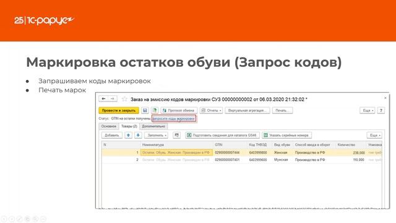Viewport: 396px width, 223px height.
Task: Click Код ТНВЭД value in Женская row
Action: click(x=258, y=152)
